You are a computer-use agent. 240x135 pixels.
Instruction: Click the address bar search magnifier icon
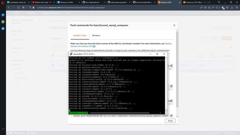click(30, 7)
